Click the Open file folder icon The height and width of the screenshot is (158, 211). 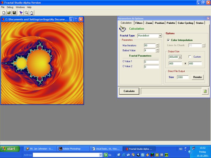9,13
